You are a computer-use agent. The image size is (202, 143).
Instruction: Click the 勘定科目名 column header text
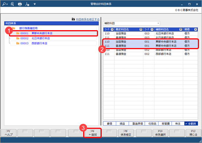pos(122,29)
